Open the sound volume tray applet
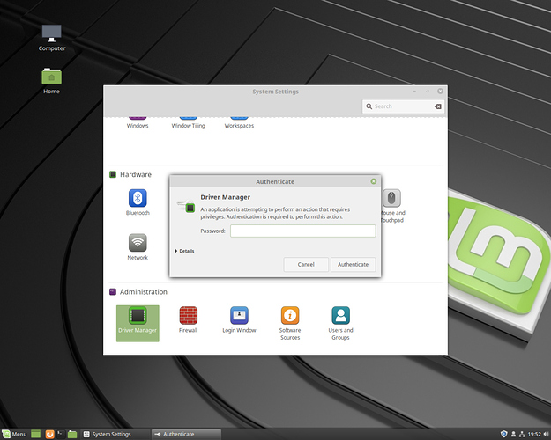 coord(546,434)
